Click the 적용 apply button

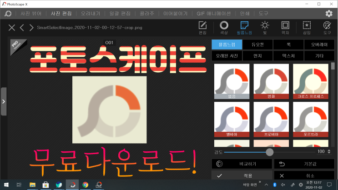242,175
